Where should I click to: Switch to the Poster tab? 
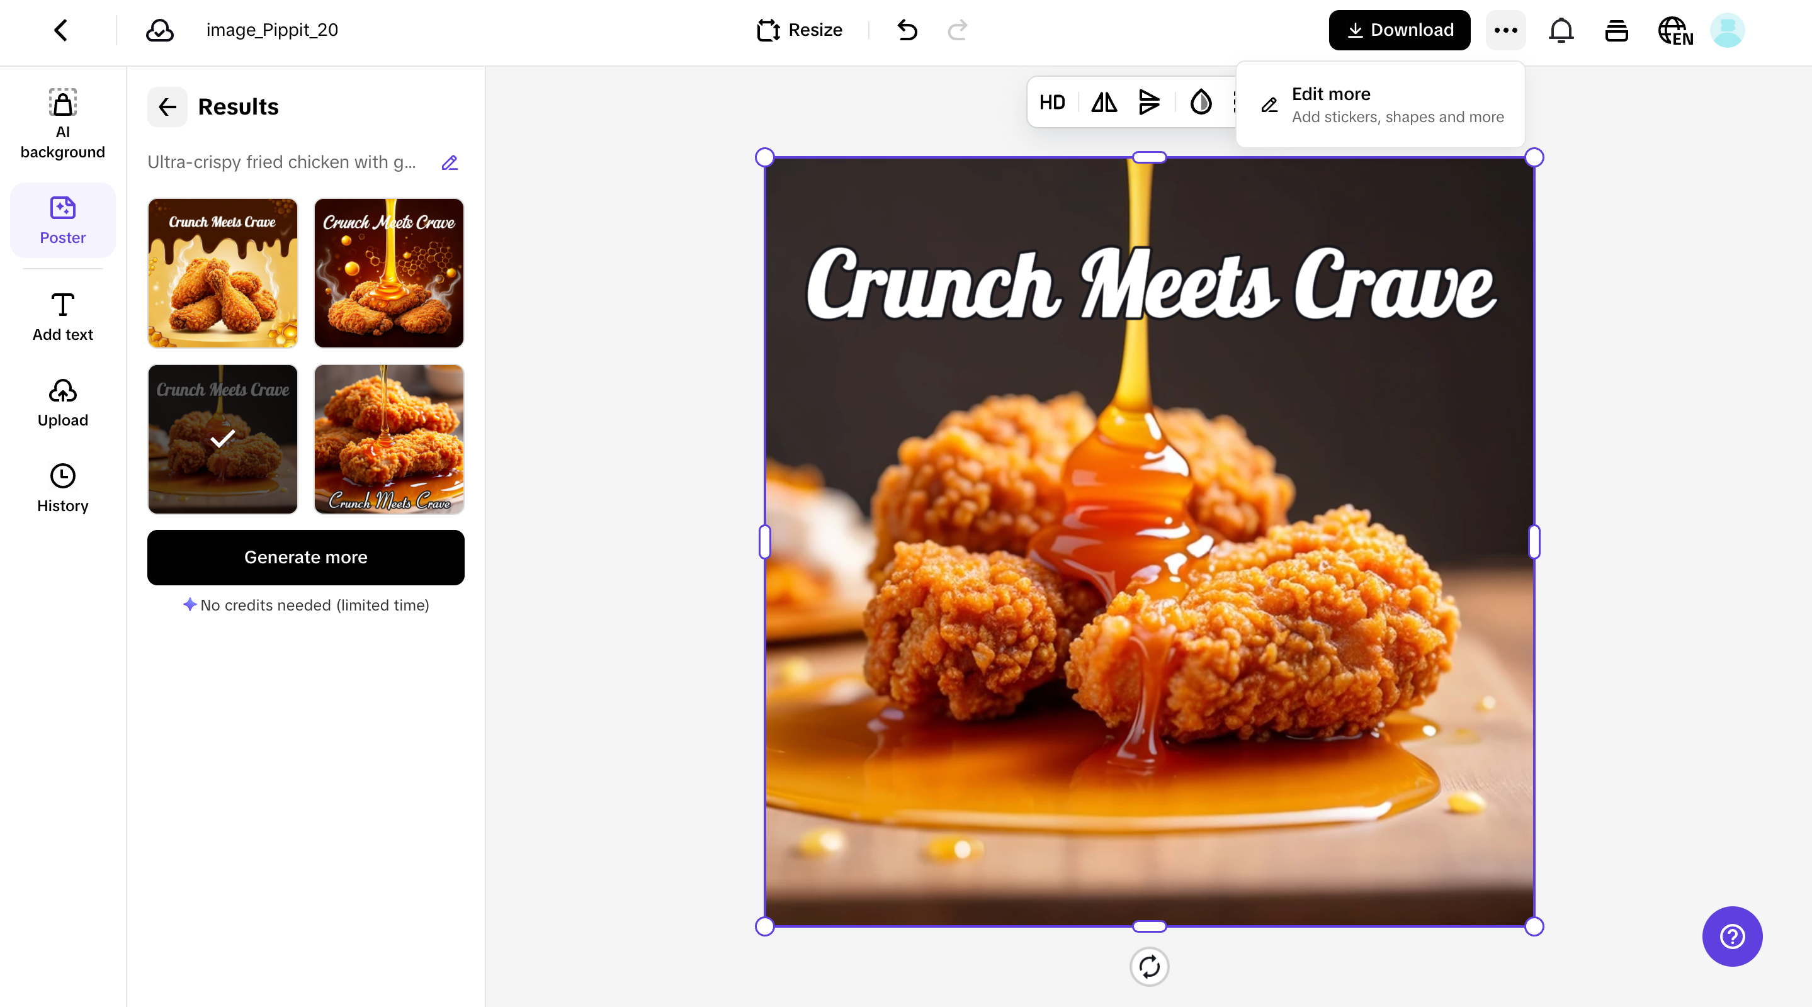pos(62,220)
